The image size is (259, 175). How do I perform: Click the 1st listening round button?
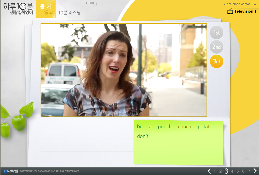[216, 33]
